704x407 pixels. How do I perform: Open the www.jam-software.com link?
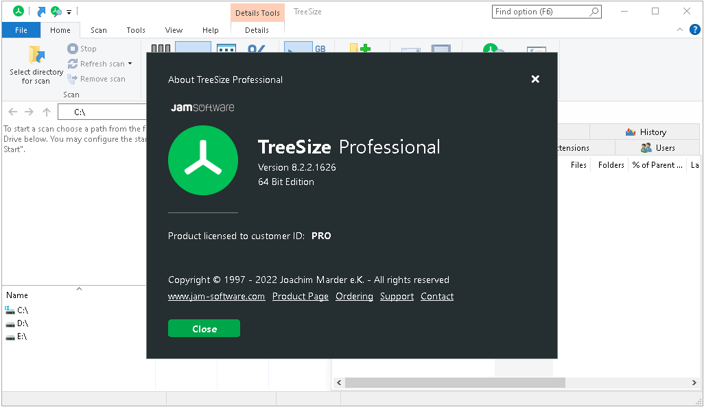[216, 296]
